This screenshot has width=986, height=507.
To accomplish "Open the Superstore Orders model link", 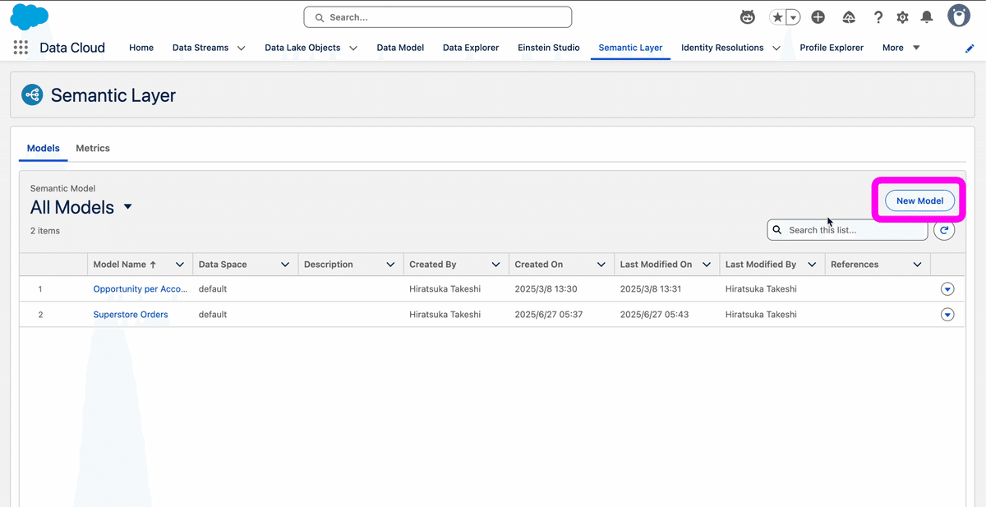I will tap(130, 314).
